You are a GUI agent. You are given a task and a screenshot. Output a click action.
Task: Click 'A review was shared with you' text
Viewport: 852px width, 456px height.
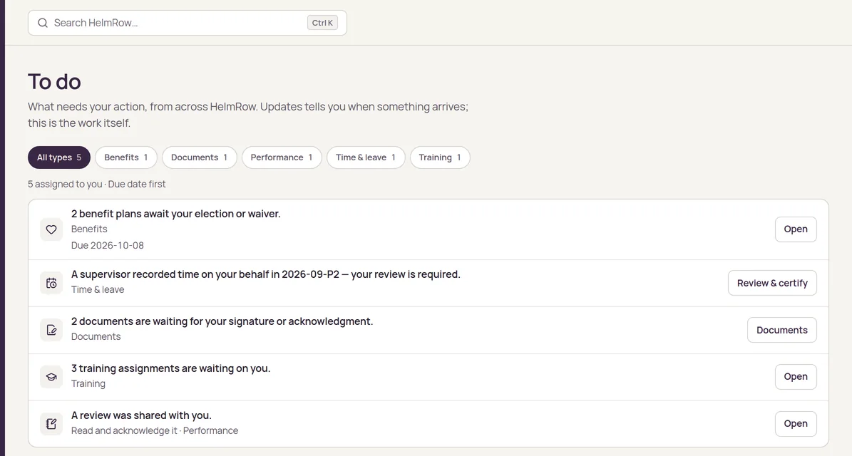[x=141, y=415]
